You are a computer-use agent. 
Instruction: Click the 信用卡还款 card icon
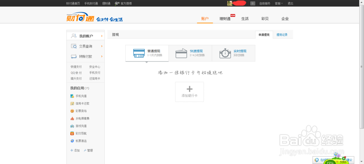[72, 103]
